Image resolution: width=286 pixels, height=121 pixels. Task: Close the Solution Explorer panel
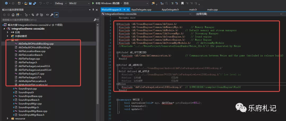97,10
